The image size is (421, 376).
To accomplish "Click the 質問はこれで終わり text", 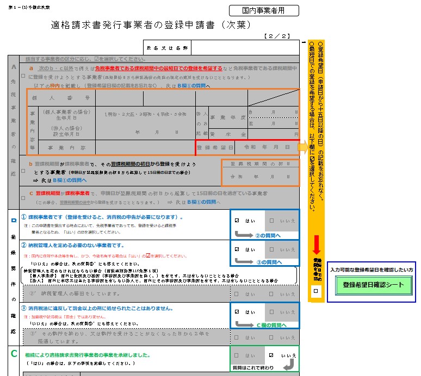I will tap(253, 367).
